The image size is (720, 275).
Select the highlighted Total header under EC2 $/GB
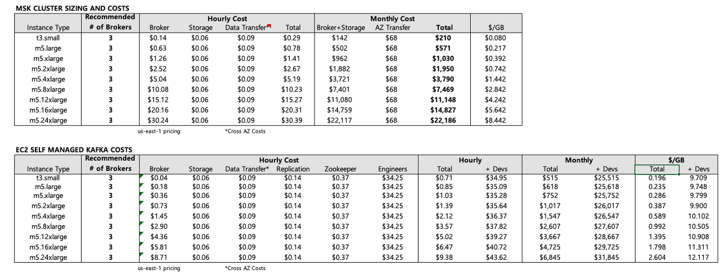[x=657, y=169]
